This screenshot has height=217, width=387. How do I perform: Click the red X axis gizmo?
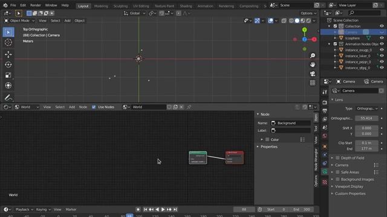pyautogui.click(x=314, y=39)
